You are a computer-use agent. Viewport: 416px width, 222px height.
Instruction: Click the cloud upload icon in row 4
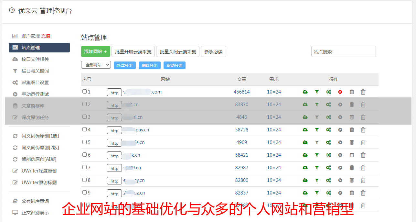coord(305,130)
